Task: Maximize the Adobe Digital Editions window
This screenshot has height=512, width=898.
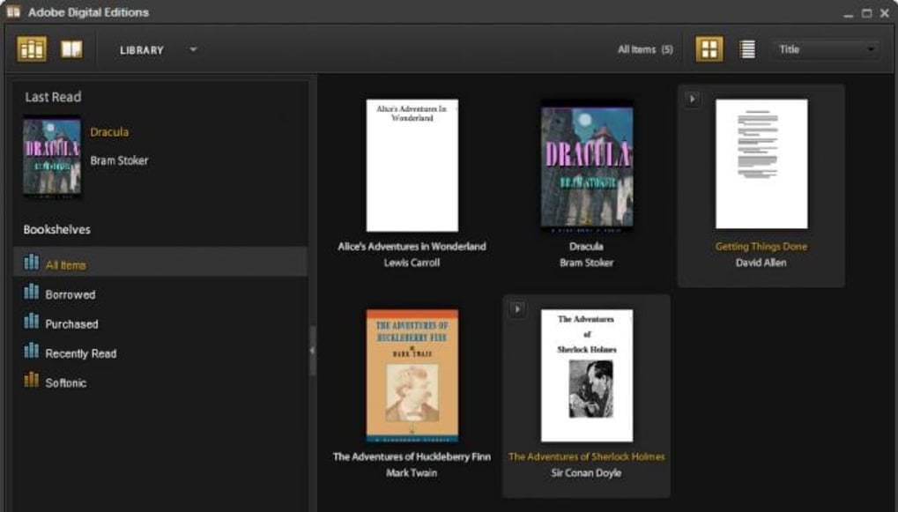Action: tap(866, 12)
